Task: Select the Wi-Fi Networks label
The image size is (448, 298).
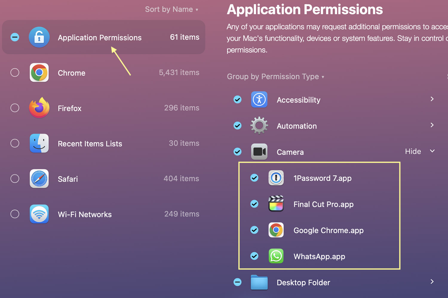Action: click(x=85, y=214)
